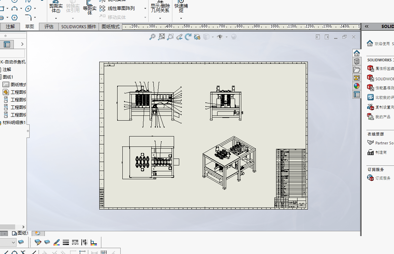Viewport: 394px width, 254px height.
Task: Click the FeatureManager design tree tab icon
Action: click(x=7, y=44)
